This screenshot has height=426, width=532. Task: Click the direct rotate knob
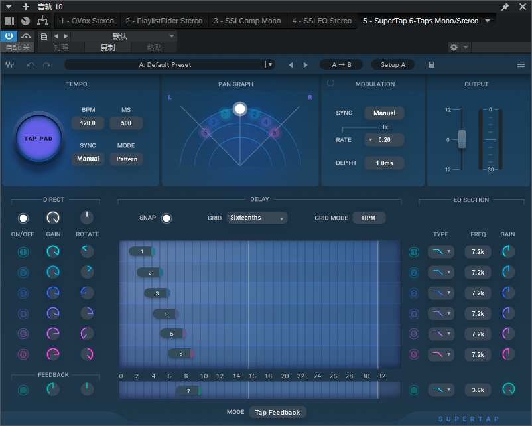87,218
